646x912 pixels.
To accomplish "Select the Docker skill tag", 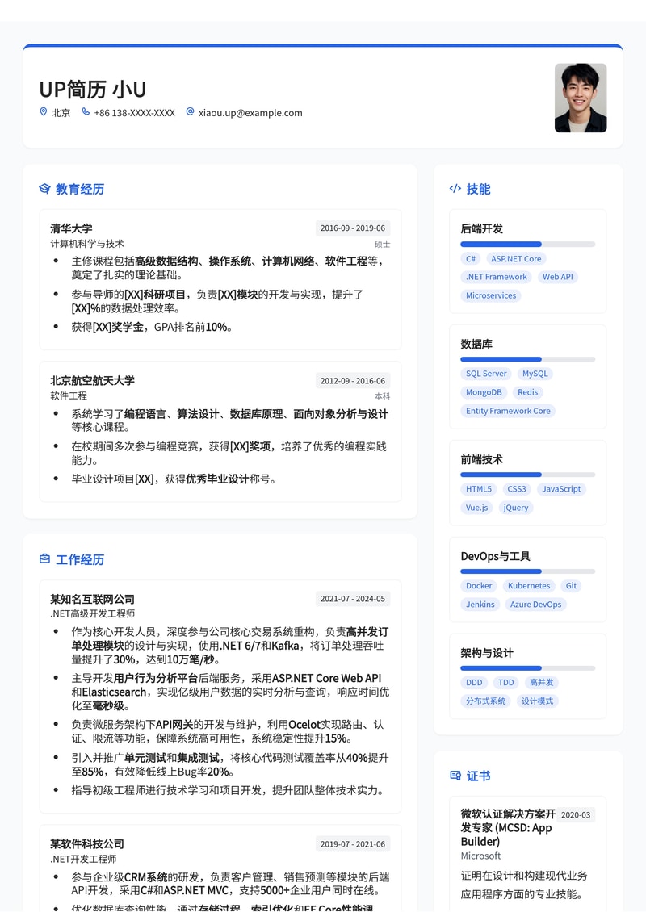I will pyautogui.click(x=478, y=586).
